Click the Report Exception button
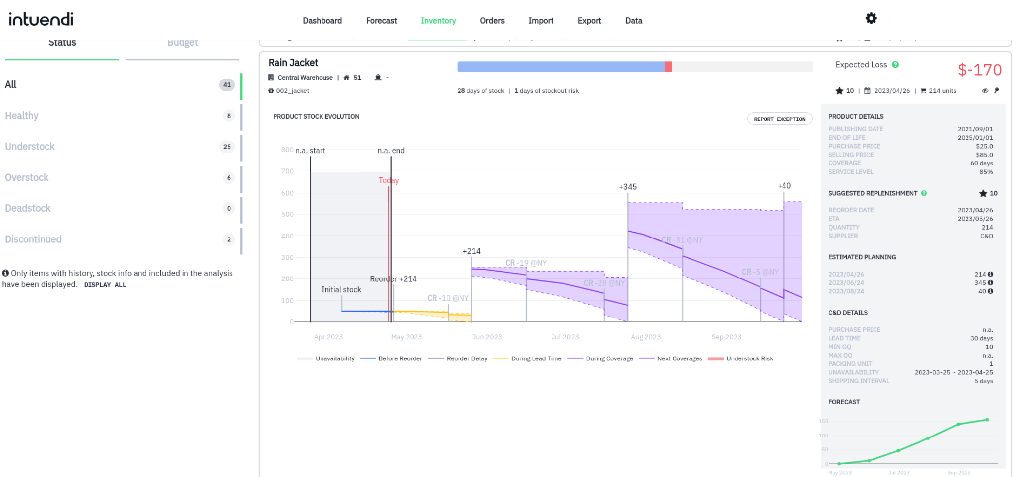1013x477 pixels. pyautogui.click(x=780, y=119)
